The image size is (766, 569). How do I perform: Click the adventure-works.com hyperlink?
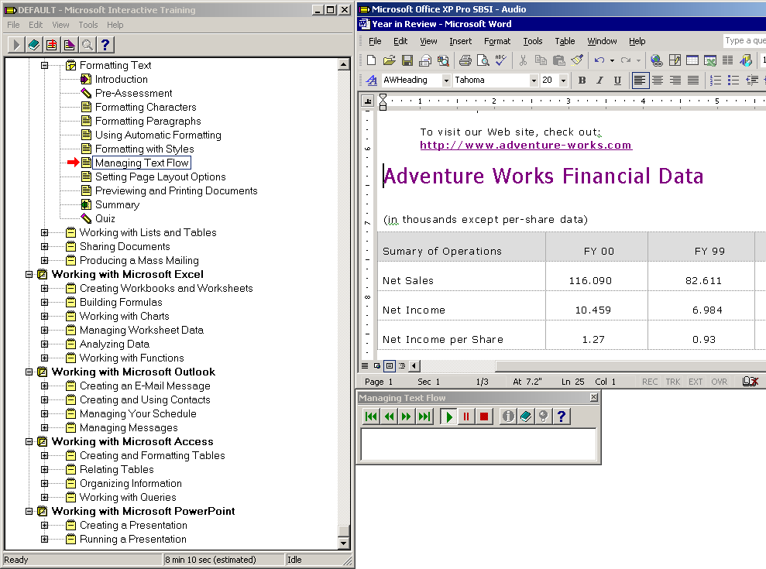(x=526, y=145)
